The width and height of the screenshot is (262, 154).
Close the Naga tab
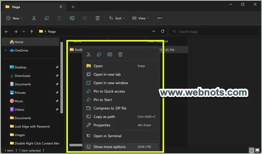coord(61,7)
